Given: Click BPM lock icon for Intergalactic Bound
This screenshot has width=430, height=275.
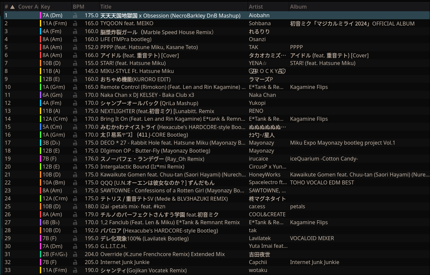Looking at the screenshot, I should (75, 167).
